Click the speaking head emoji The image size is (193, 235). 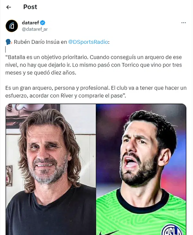pos(9,42)
